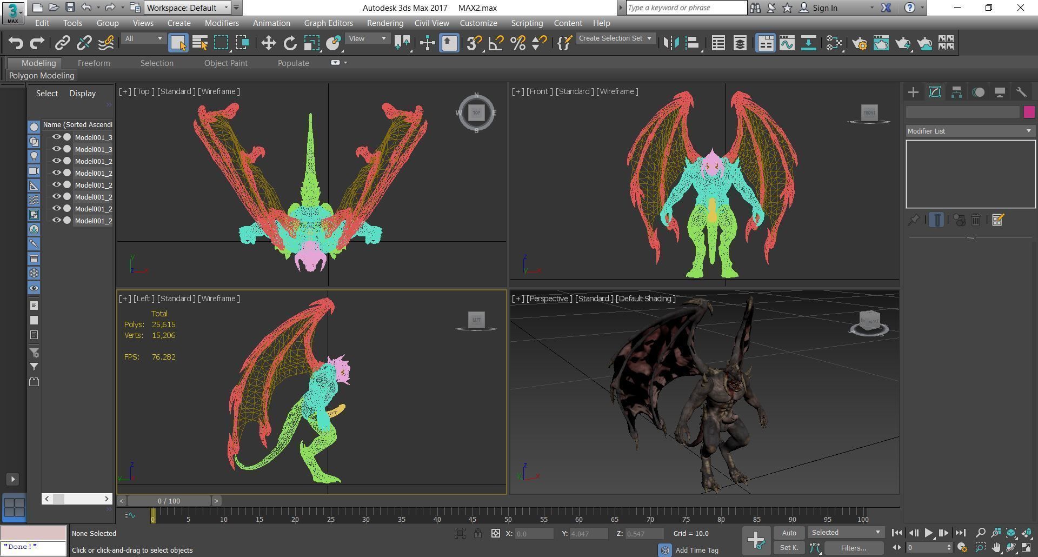Toggle Window/Crossing selection mode
The height and width of the screenshot is (557, 1038).
click(x=242, y=43)
